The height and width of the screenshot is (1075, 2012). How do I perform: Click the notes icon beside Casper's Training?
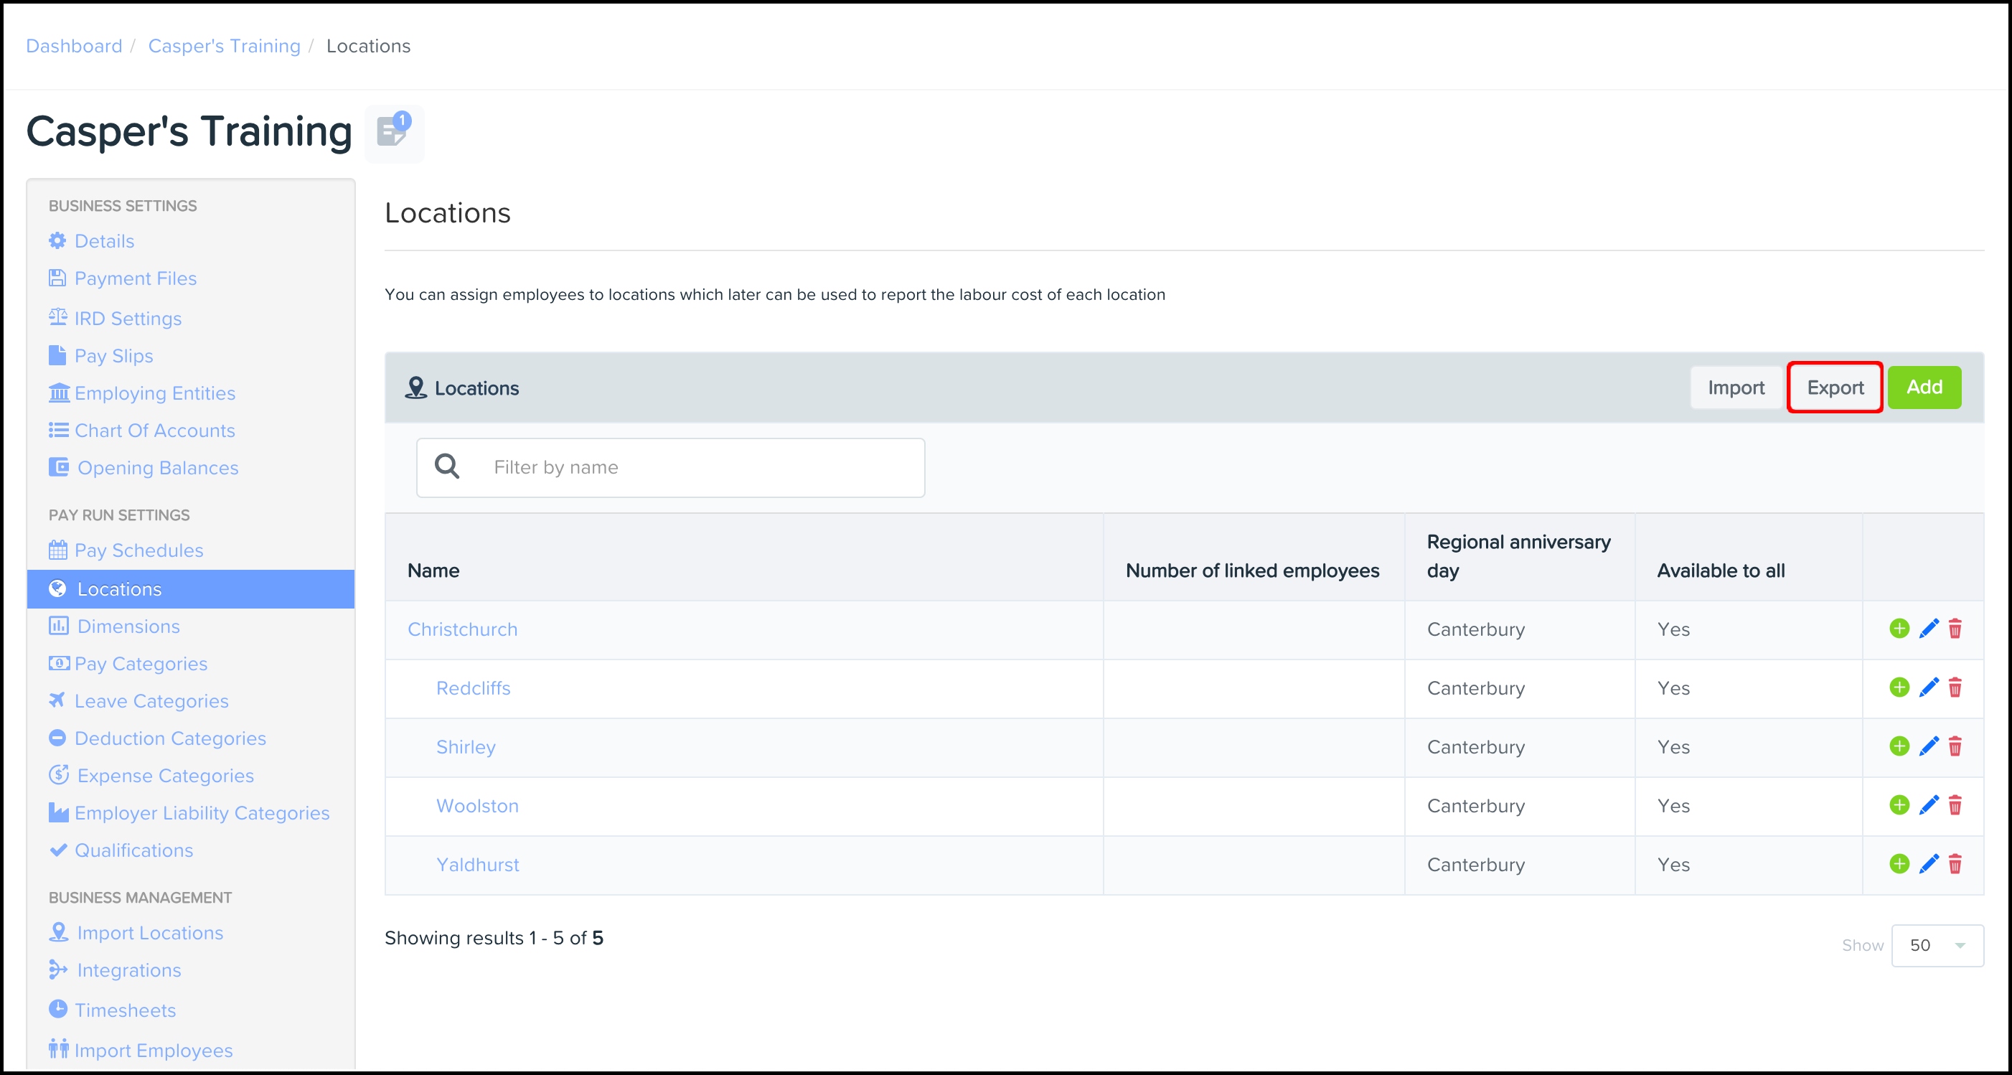tap(394, 131)
